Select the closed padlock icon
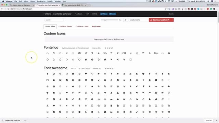Image resolution: width=219 pixels, height=123 pixels. point(130,86)
